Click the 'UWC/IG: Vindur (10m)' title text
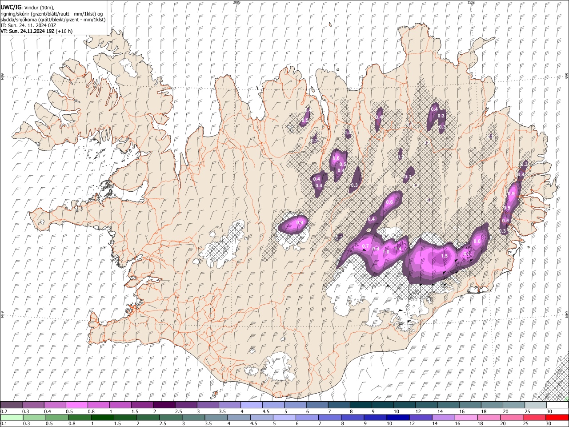 (x=27, y=8)
